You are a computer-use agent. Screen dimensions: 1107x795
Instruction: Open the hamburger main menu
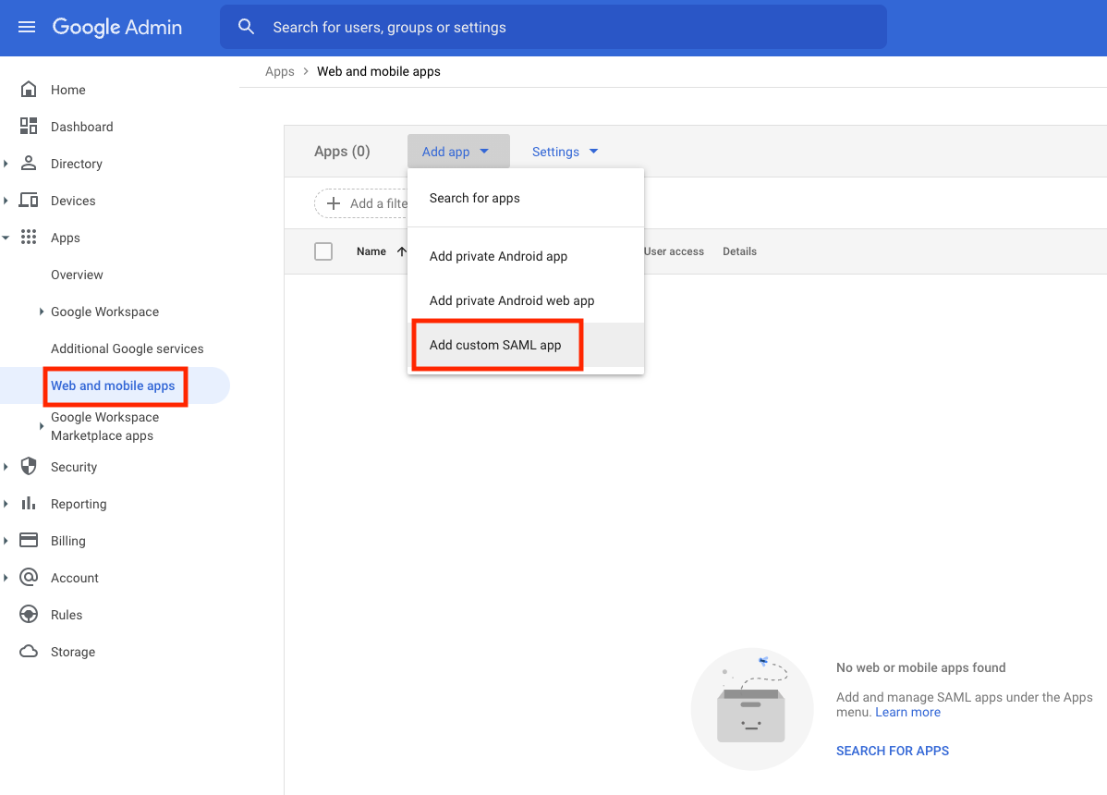click(x=27, y=27)
